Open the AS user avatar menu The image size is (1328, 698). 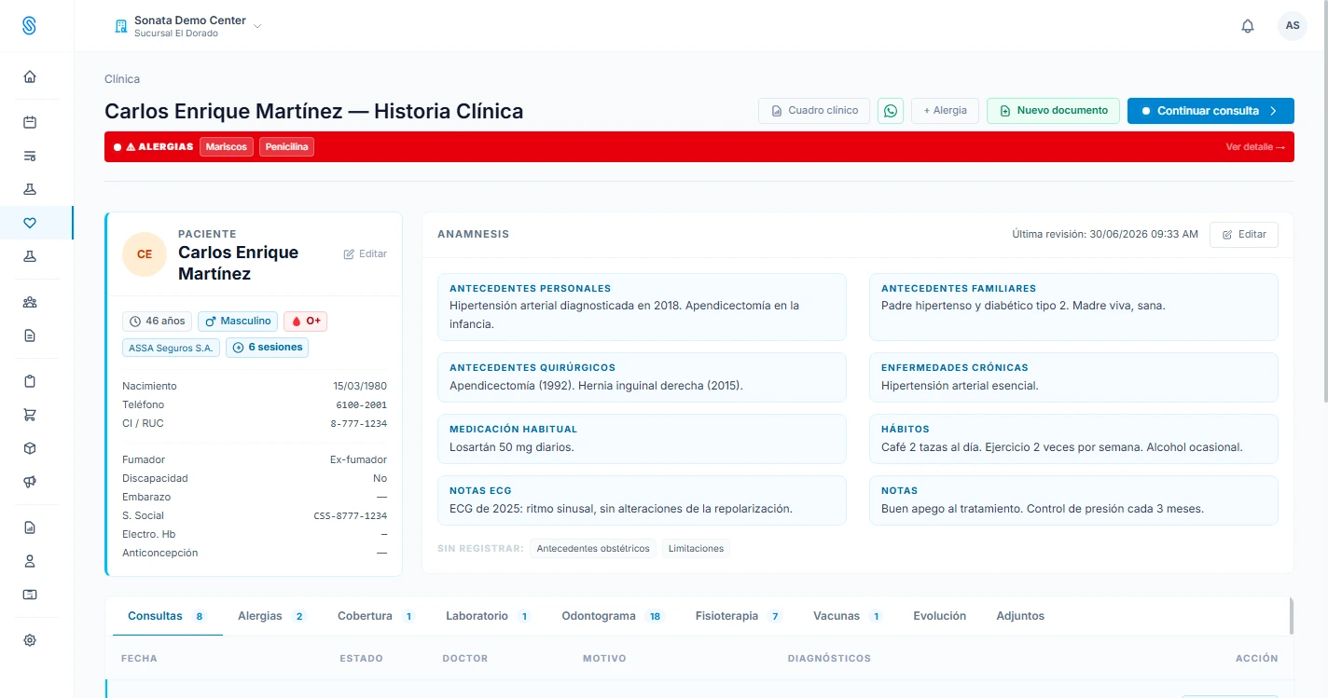[x=1293, y=26]
